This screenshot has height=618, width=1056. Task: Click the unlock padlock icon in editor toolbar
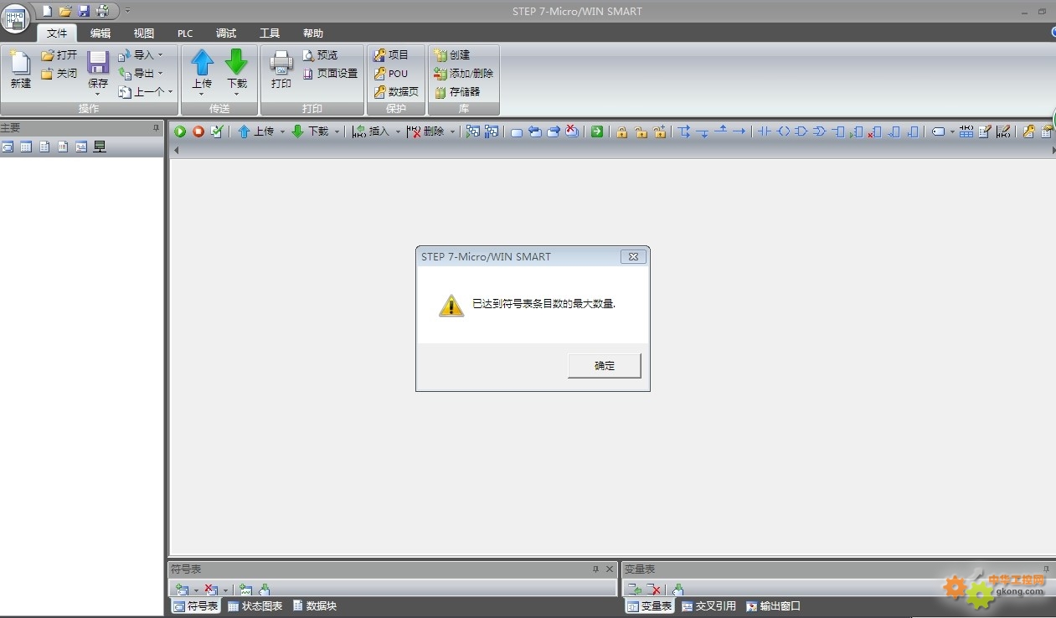[x=641, y=131]
